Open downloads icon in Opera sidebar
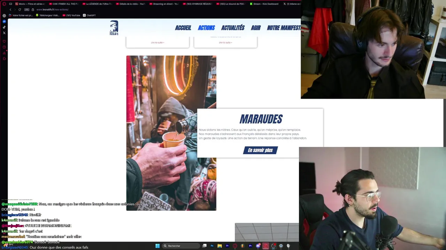Screen dimensions: 446x250 (x=4, y=53)
